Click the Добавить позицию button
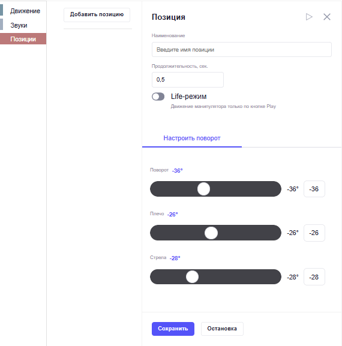Screen dimensions: 342x346 tap(97, 14)
